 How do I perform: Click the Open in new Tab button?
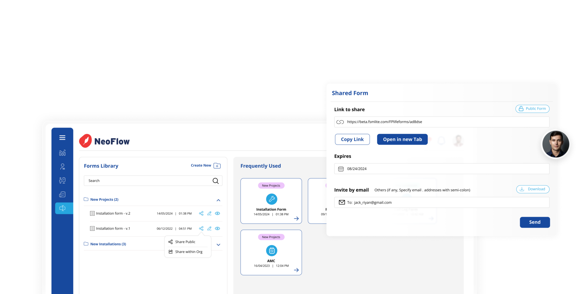point(402,139)
